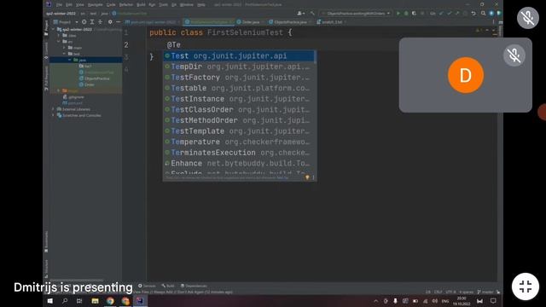Hide the Project tool window
The image size is (546, 307).
pos(119,22)
